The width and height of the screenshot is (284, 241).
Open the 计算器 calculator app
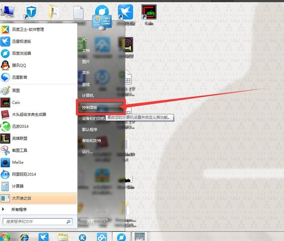[x=18, y=186]
